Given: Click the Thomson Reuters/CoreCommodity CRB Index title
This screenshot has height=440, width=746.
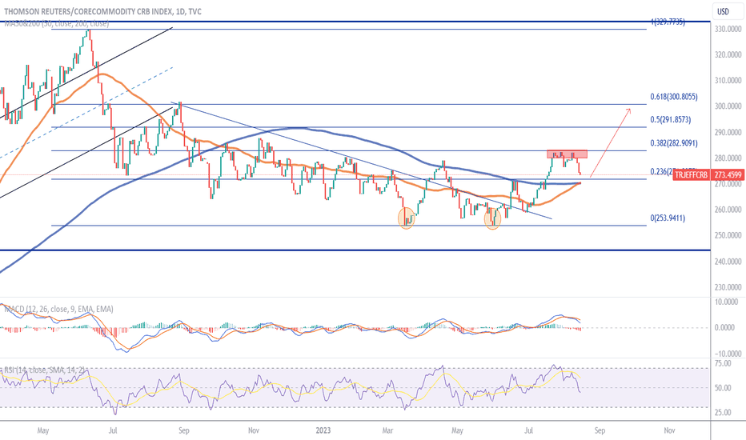Looking at the screenshot, I should pos(89,11).
